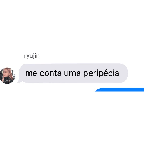Click blank chat space below blue bubble
Image resolution: width=144 pixels, height=144 pixels.
click(72, 117)
